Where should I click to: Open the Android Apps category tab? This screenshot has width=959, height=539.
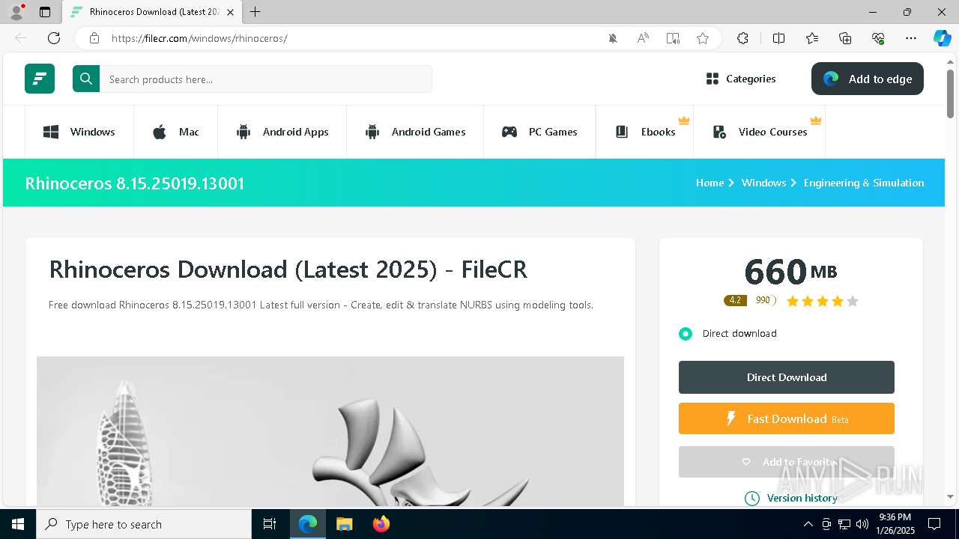282,132
